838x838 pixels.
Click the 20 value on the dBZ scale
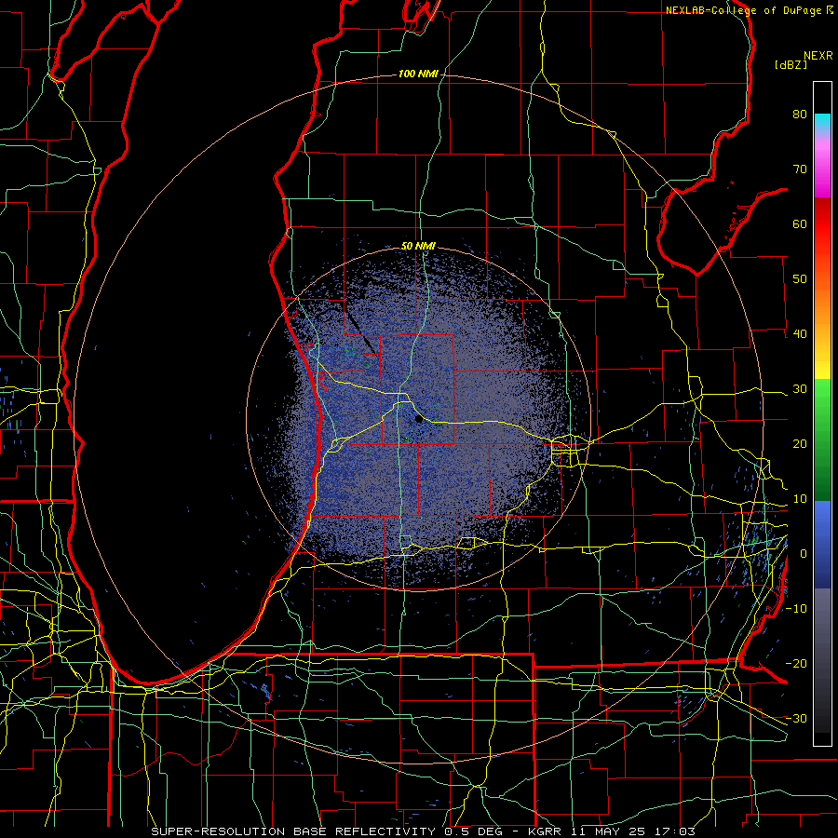coord(800,443)
